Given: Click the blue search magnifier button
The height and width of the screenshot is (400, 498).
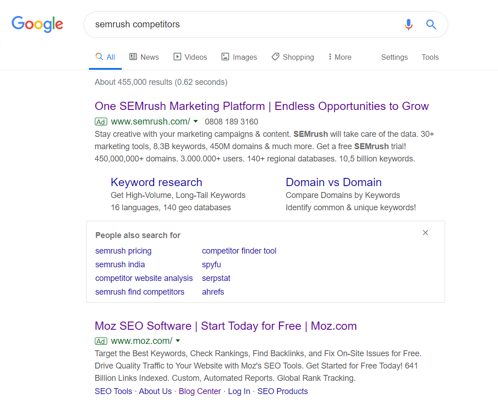Looking at the screenshot, I should click(431, 25).
